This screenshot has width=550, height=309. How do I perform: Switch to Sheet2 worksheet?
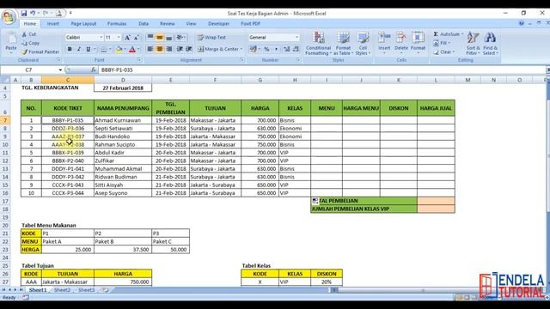[x=62, y=290]
